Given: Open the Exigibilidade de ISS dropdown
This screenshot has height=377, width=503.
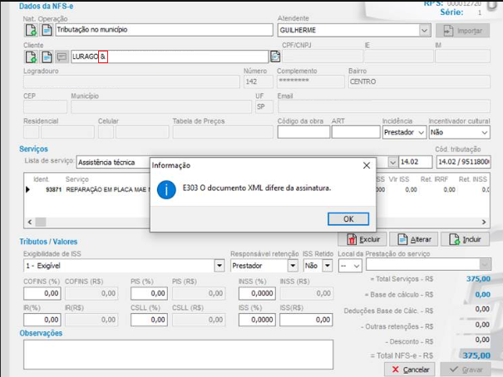Looking at the screenshot, I should (219, 266).
